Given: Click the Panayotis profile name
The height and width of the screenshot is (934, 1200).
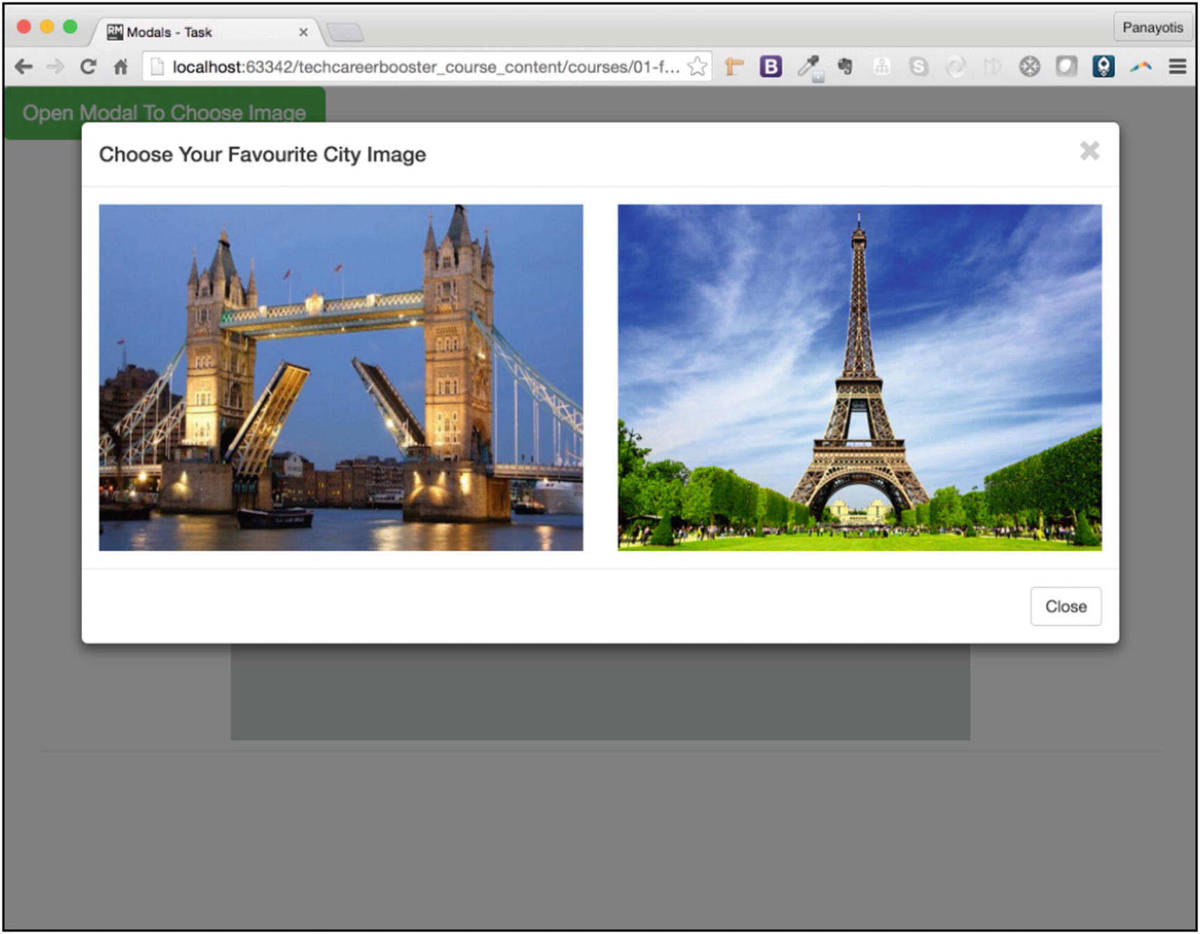Looking at the screenshot, I should point(1153,28).
